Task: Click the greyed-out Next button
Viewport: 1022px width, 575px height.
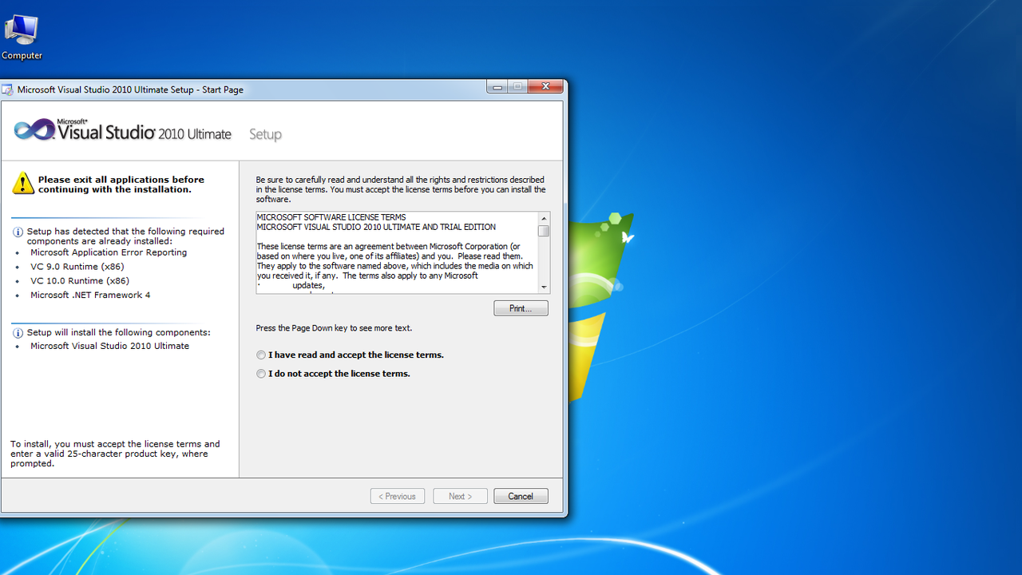Action: [460, 496]
